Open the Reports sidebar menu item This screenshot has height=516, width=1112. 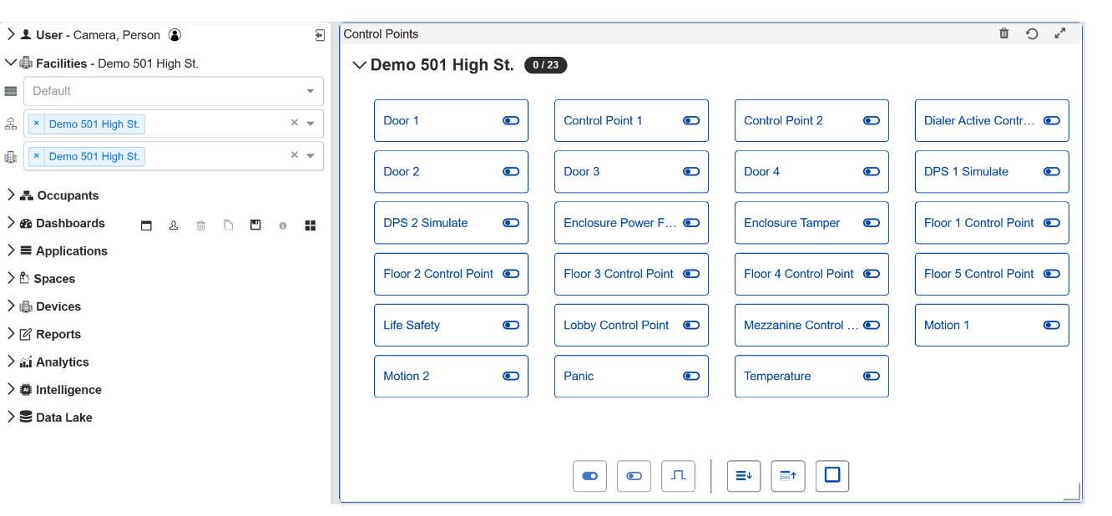(x=58, y=335)
